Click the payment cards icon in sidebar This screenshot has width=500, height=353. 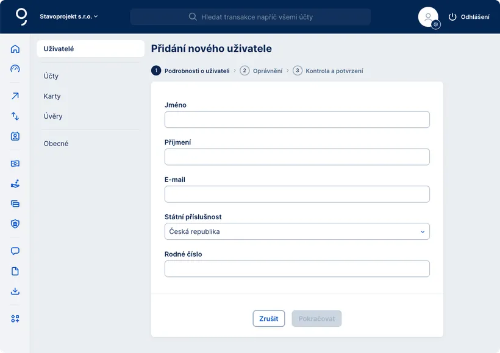coord(15,203)
